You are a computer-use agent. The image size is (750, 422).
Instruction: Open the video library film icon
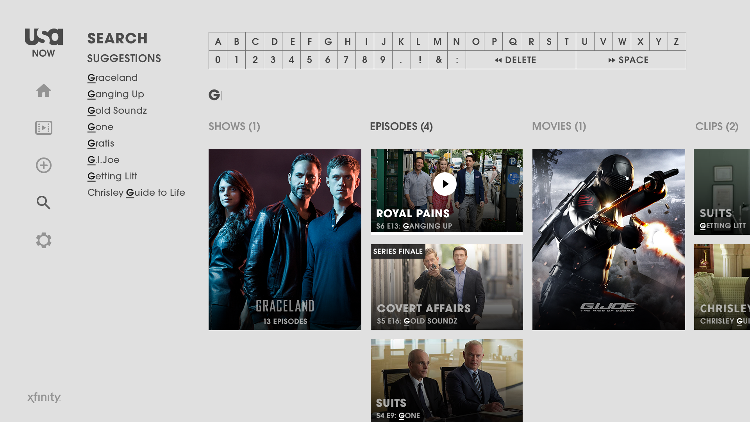tap(44, 128)
